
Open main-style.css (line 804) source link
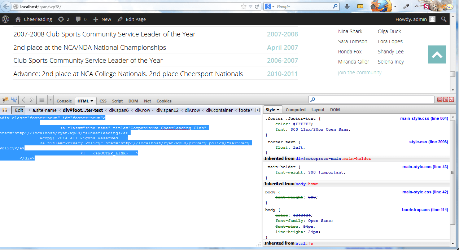pos(424,118)
